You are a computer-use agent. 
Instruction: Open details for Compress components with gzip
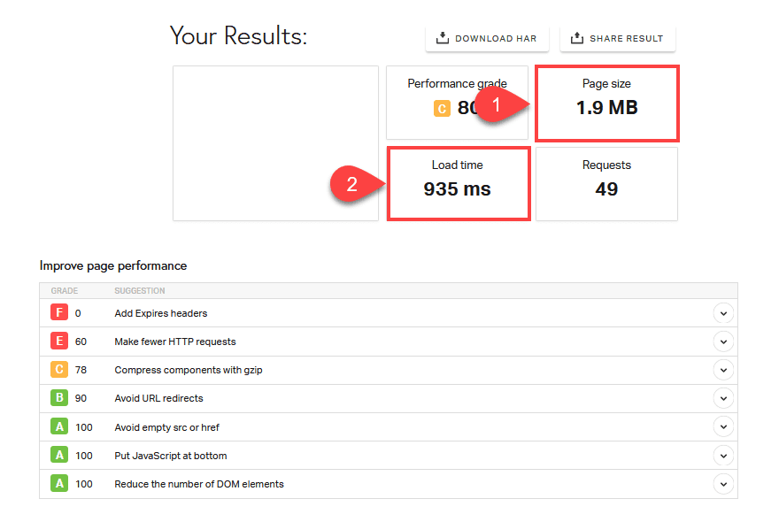[723, 370]
